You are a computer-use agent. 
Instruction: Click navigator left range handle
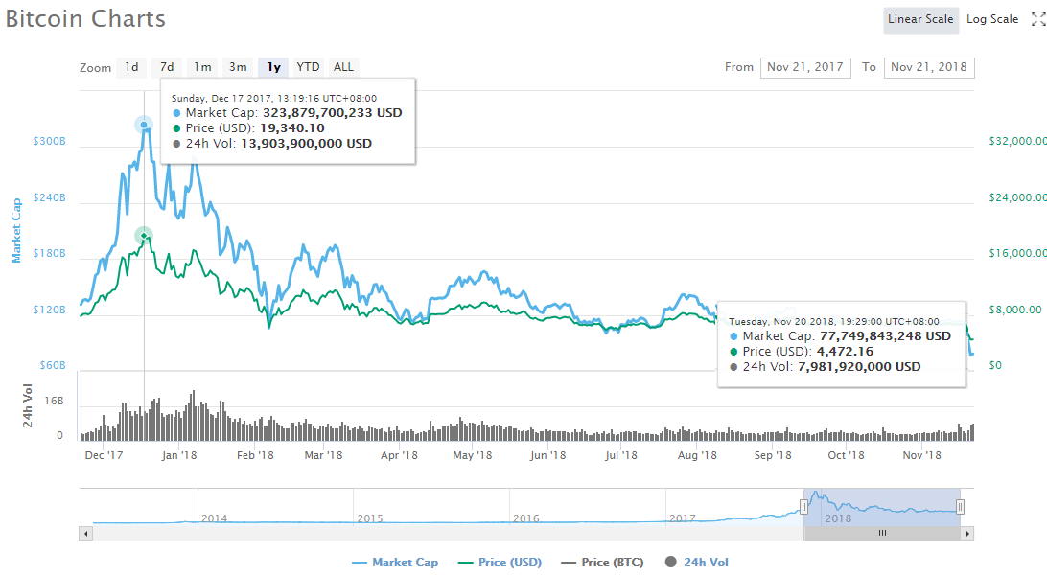[803, 507]
